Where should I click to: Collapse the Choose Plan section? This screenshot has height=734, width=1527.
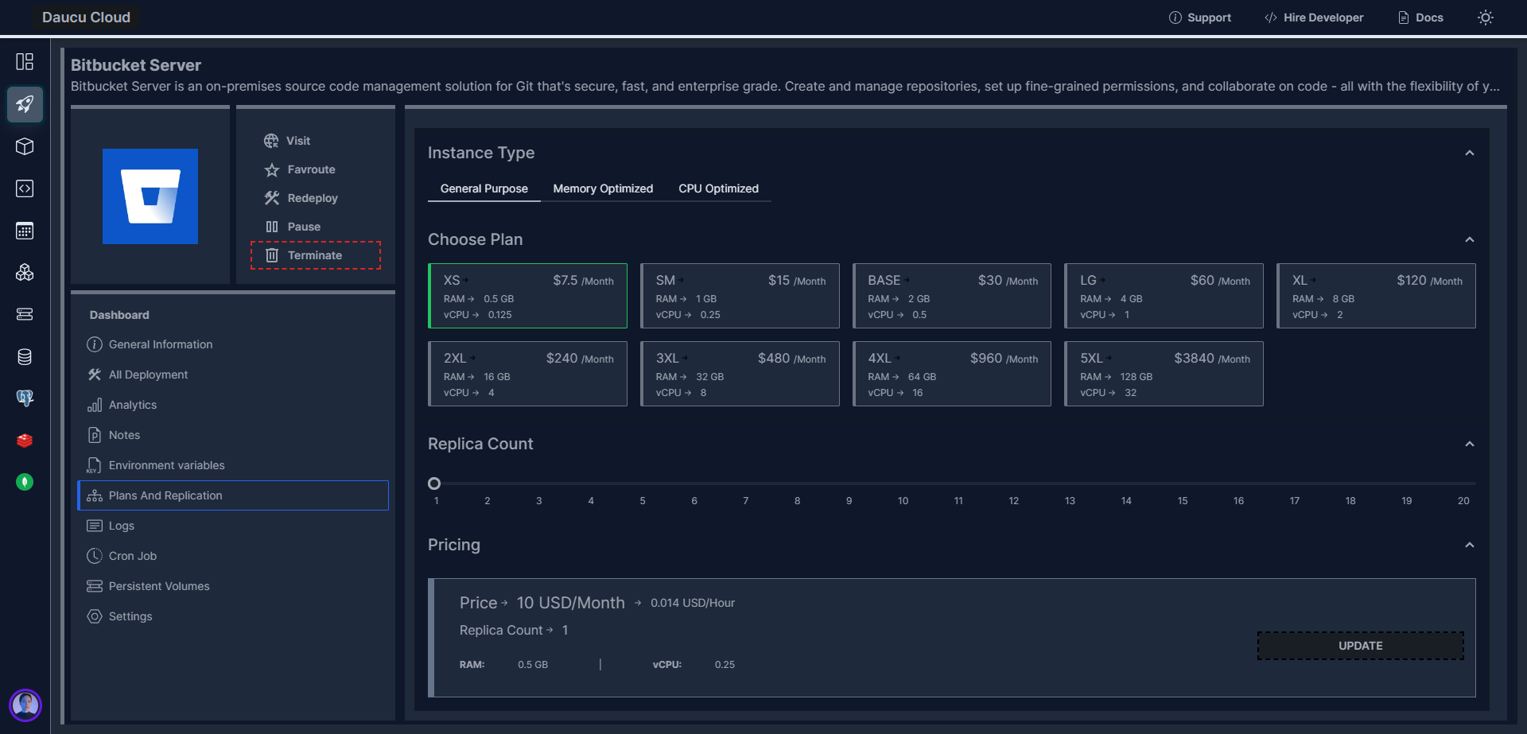(1470, 239)
